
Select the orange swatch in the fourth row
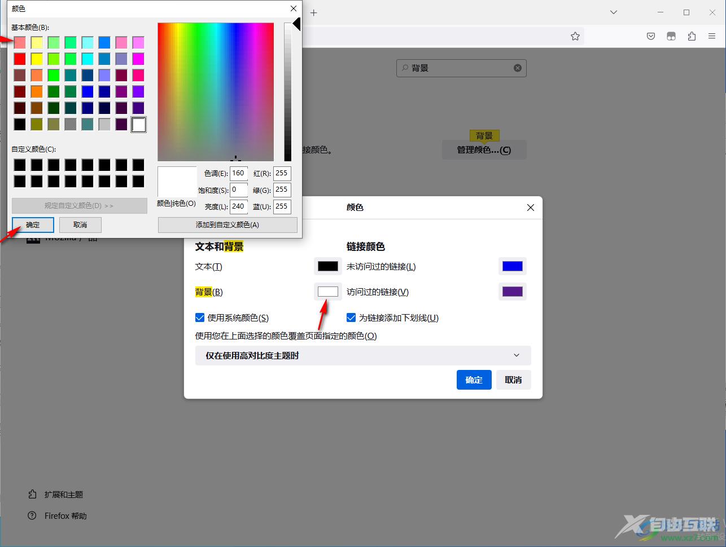37,91
